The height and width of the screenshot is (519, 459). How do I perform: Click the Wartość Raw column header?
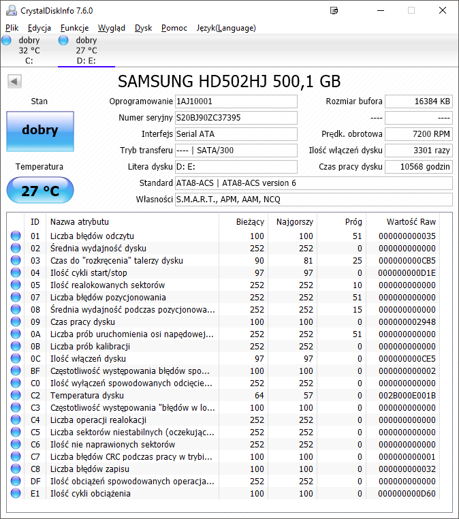(403, 222)
